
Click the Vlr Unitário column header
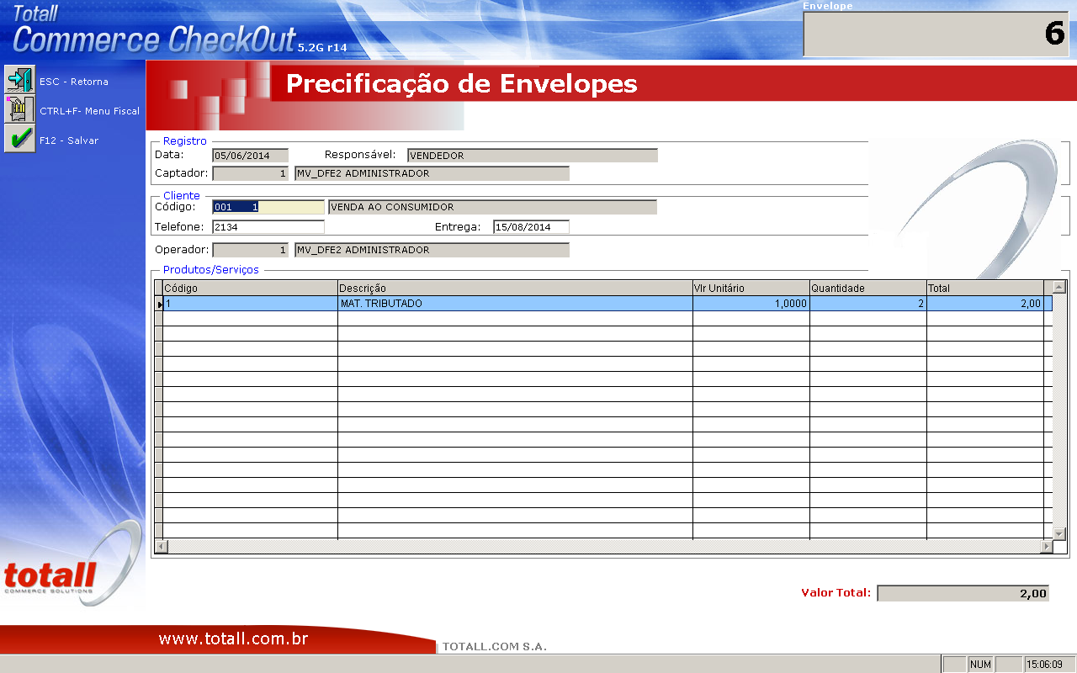pos(751,288)
